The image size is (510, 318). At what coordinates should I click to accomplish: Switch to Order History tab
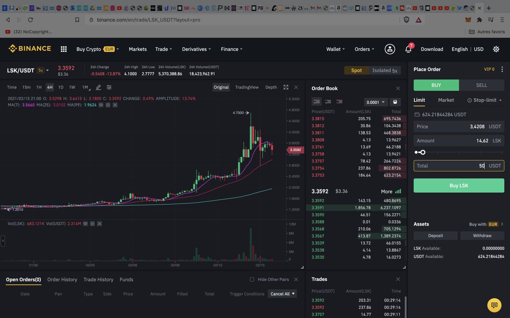click(x=62, y=279)
